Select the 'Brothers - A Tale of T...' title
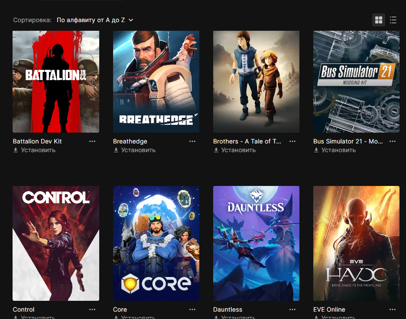Image resolution: width=406 pixels, height=319 pixels. tap(247, 141)
